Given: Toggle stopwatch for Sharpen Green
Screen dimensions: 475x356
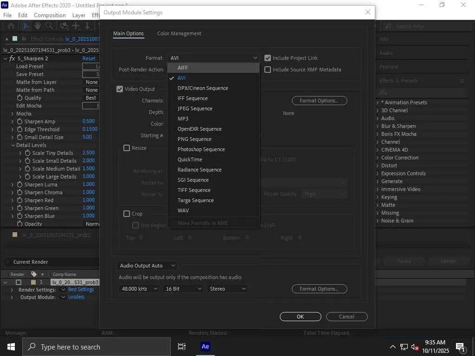Looking at the screenshot, I should [19, 208].
